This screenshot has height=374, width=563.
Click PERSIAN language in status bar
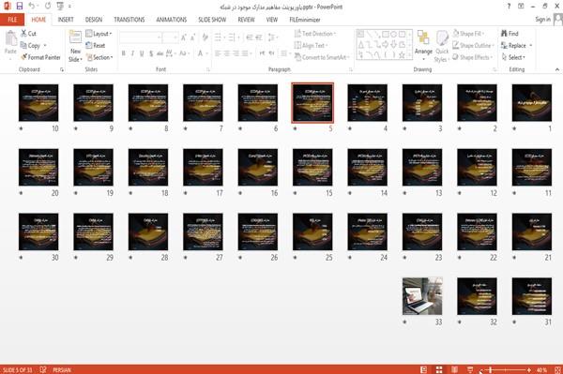62,369
